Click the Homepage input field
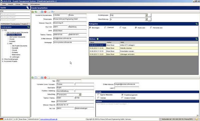 (x=70, y=42)
